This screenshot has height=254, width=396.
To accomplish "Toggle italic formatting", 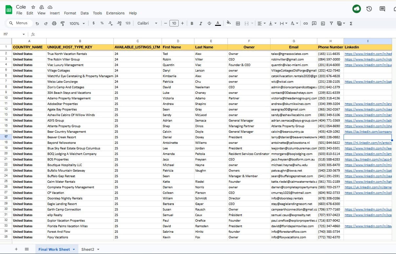I will pyautogui.click(x=200, y=23).
